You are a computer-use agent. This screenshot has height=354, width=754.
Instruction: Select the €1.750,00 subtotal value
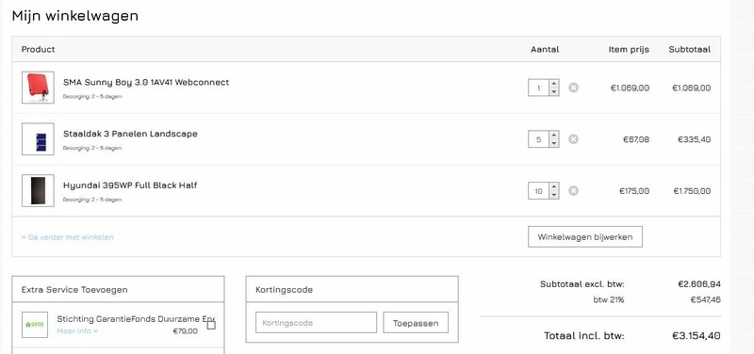(x=692, y=191)
